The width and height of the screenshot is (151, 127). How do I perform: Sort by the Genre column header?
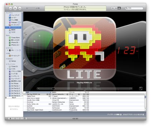point(74,92)
